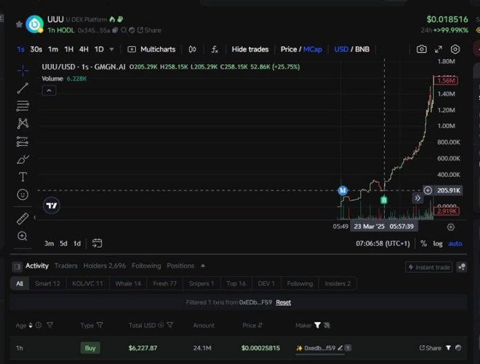480x364 pixels.
Task: Click the chart zoom-in magnifier tool
Action: click(x=23, y=236)
